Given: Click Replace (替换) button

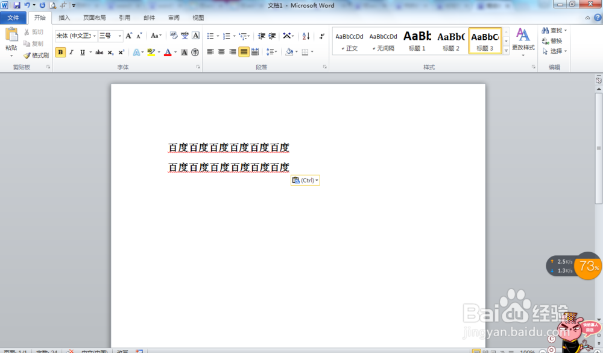Looking at the screenshot, I should tap(552, 41).
